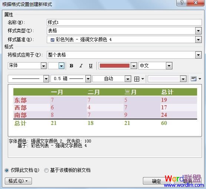Click the cell alignment icon

click(x=193, y=79)
